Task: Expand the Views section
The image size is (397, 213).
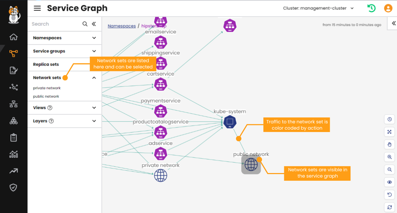Action: 64,108
